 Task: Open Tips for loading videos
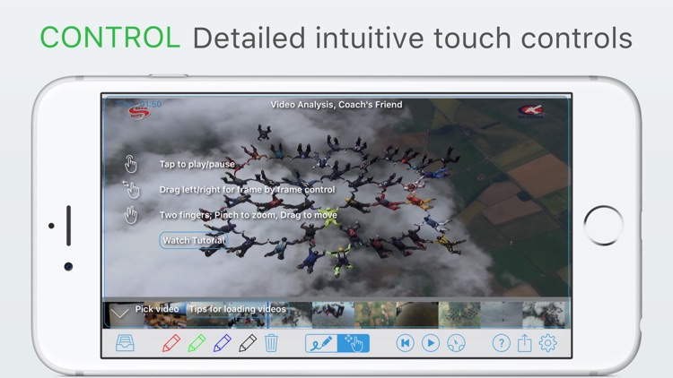point(238,309)
